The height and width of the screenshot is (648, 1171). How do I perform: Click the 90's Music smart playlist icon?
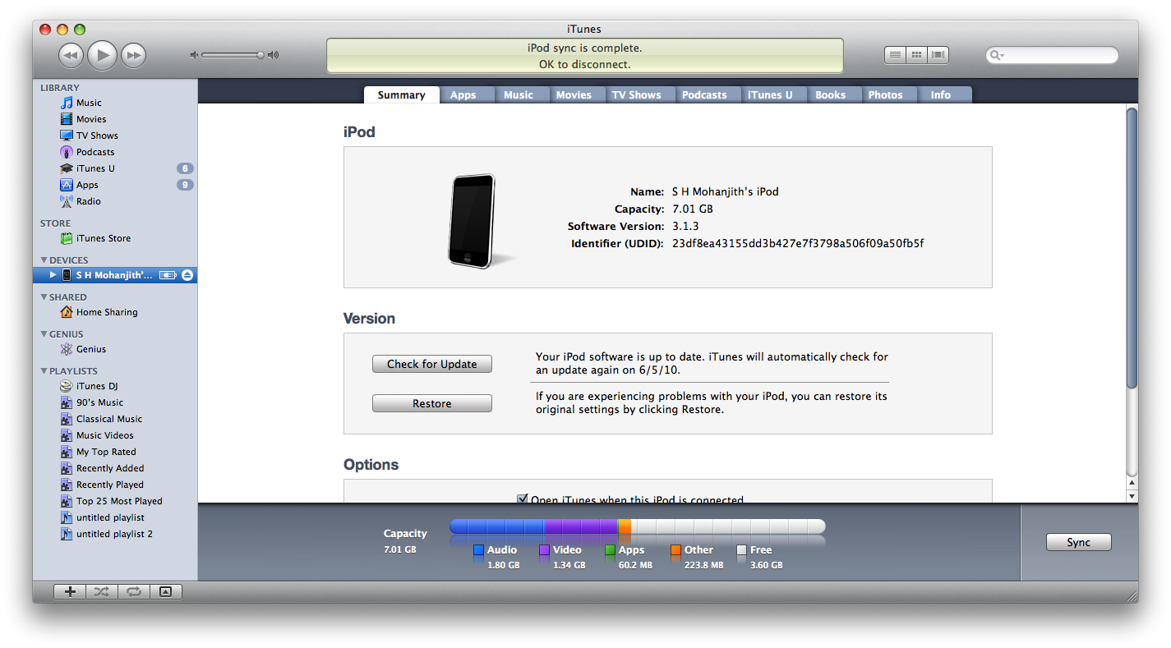[67, 402]
